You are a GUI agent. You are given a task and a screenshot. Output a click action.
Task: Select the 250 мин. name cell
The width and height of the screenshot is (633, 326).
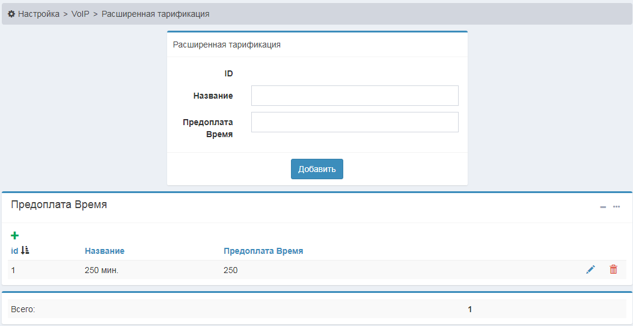coord(102,270)
